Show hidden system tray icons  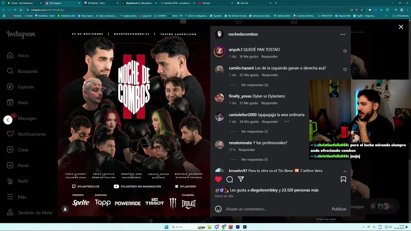click(363, 227)
